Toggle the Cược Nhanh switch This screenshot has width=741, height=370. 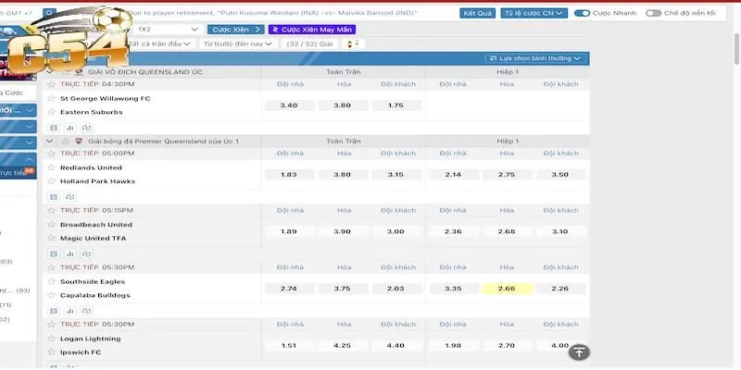coord(583,14)
